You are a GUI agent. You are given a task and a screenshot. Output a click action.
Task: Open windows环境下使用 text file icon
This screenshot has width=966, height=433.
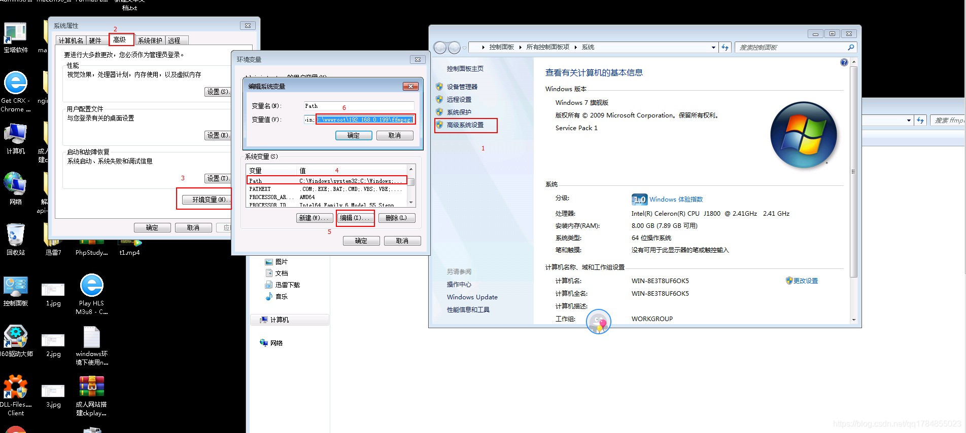pos(91,345)
